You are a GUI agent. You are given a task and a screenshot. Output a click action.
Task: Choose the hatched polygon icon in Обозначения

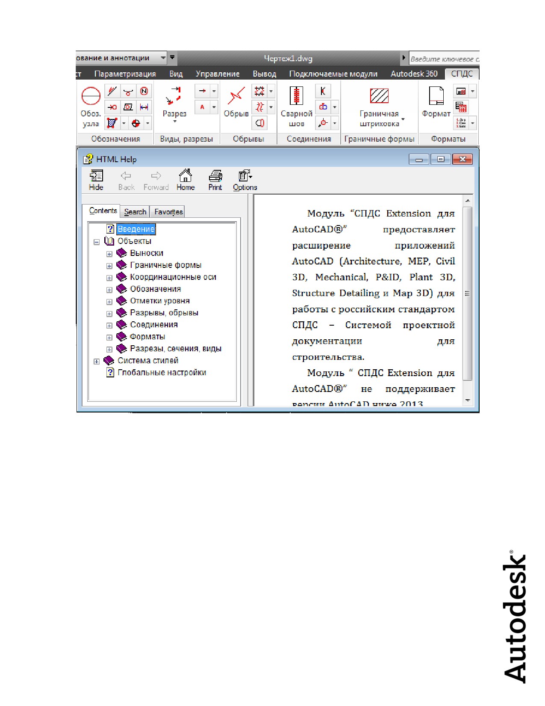[112, 123]
